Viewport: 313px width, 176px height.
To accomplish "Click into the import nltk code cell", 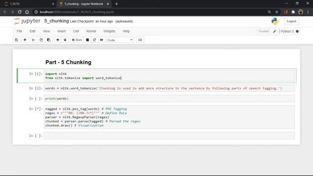I will tap(169, 76).
